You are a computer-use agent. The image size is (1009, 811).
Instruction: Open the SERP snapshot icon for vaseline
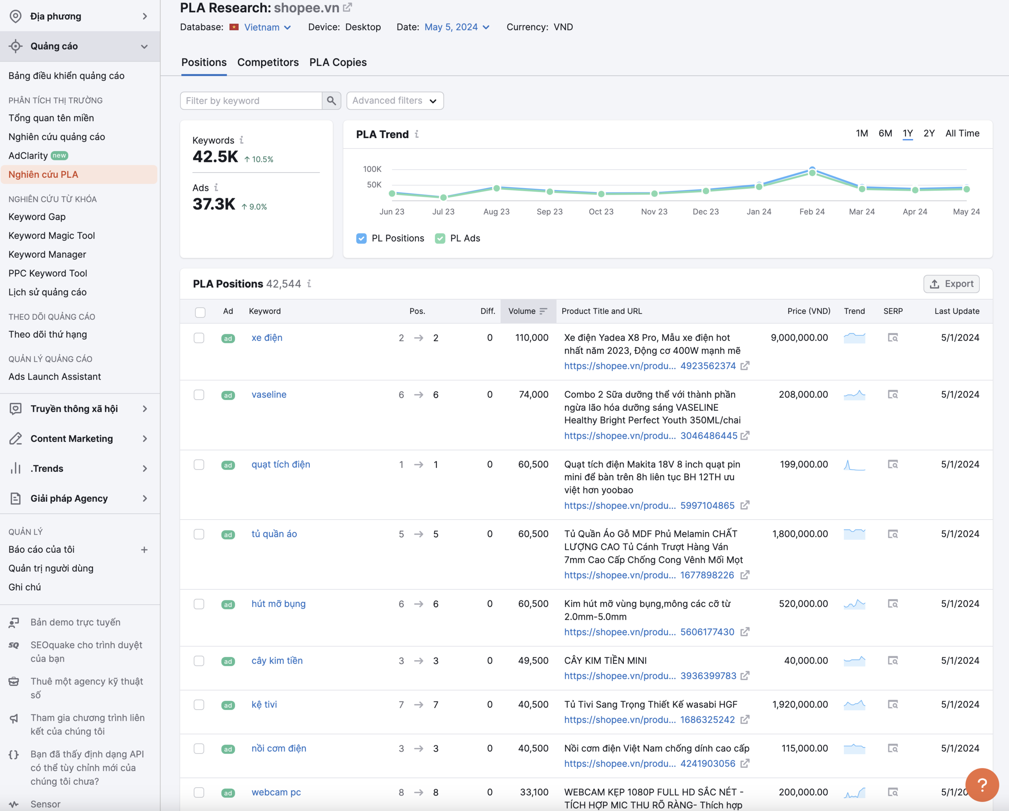[x=893, y=395]
